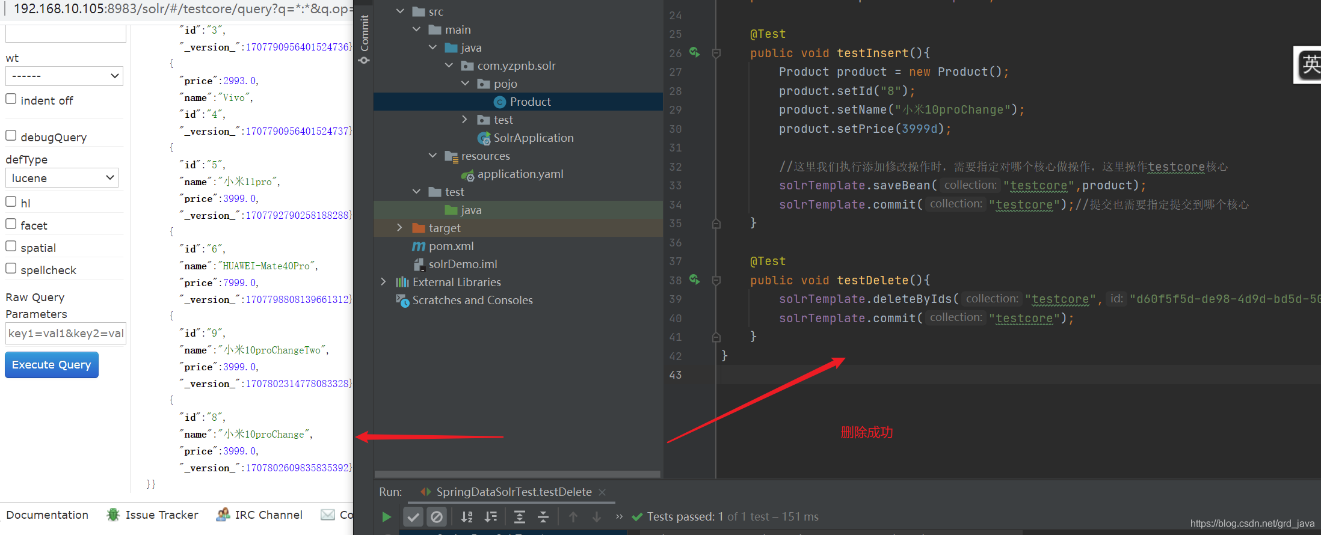
Task: Go to next failed test arrow
Action: [x=597, y=517]
